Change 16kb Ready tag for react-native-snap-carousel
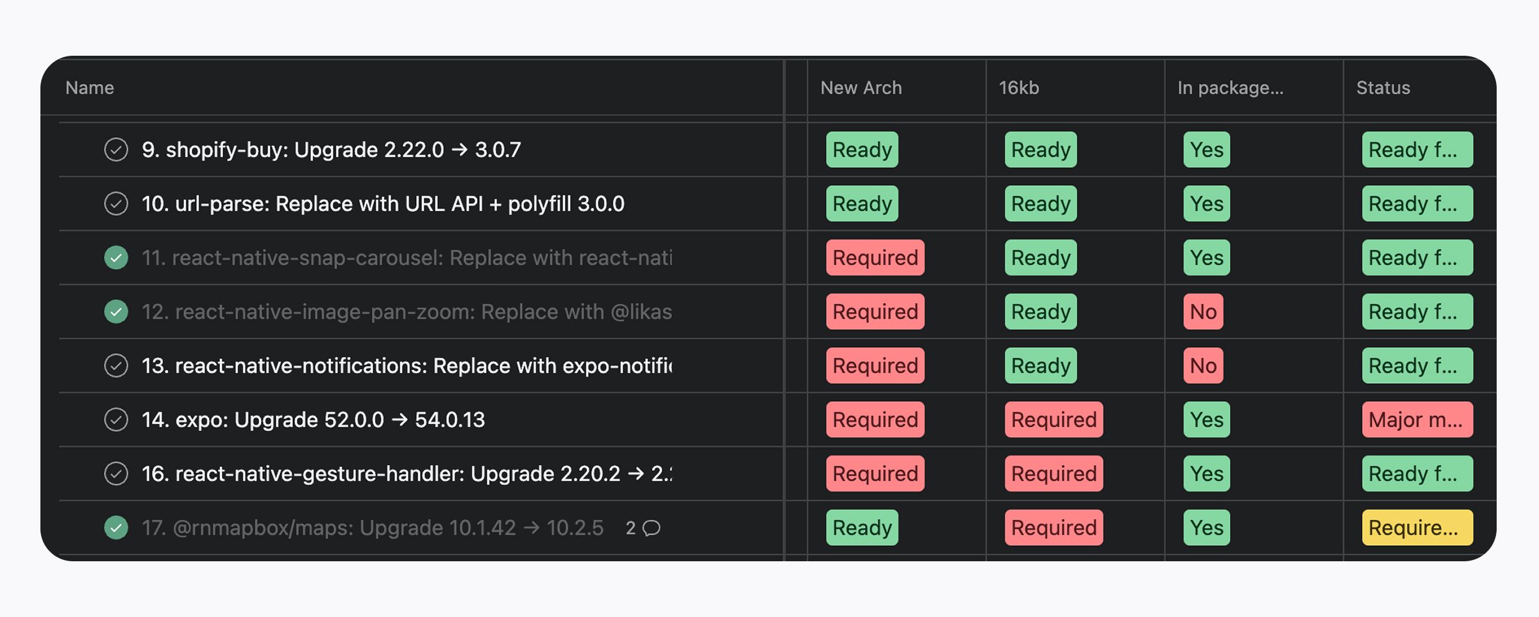Viewport: 1539px width, 617px height. (x=1041, y=258)
